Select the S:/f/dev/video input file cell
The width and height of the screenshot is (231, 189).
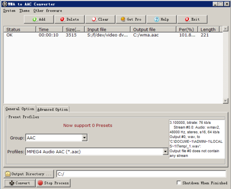[x=107, y=35]
